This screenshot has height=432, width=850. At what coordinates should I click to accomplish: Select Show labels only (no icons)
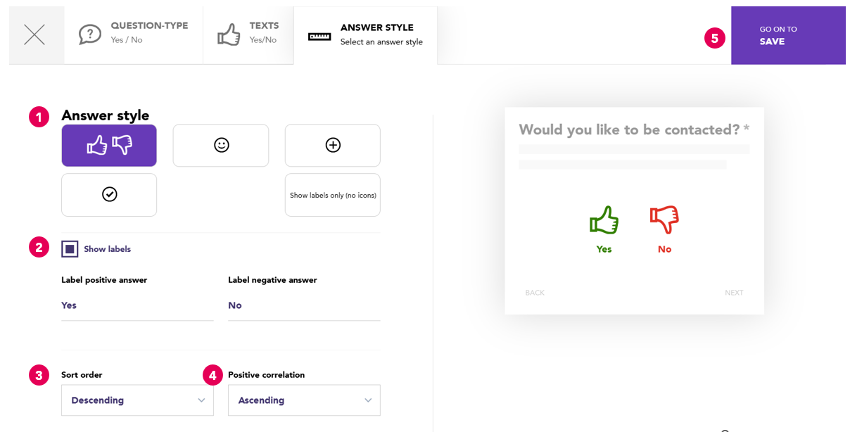333,195
